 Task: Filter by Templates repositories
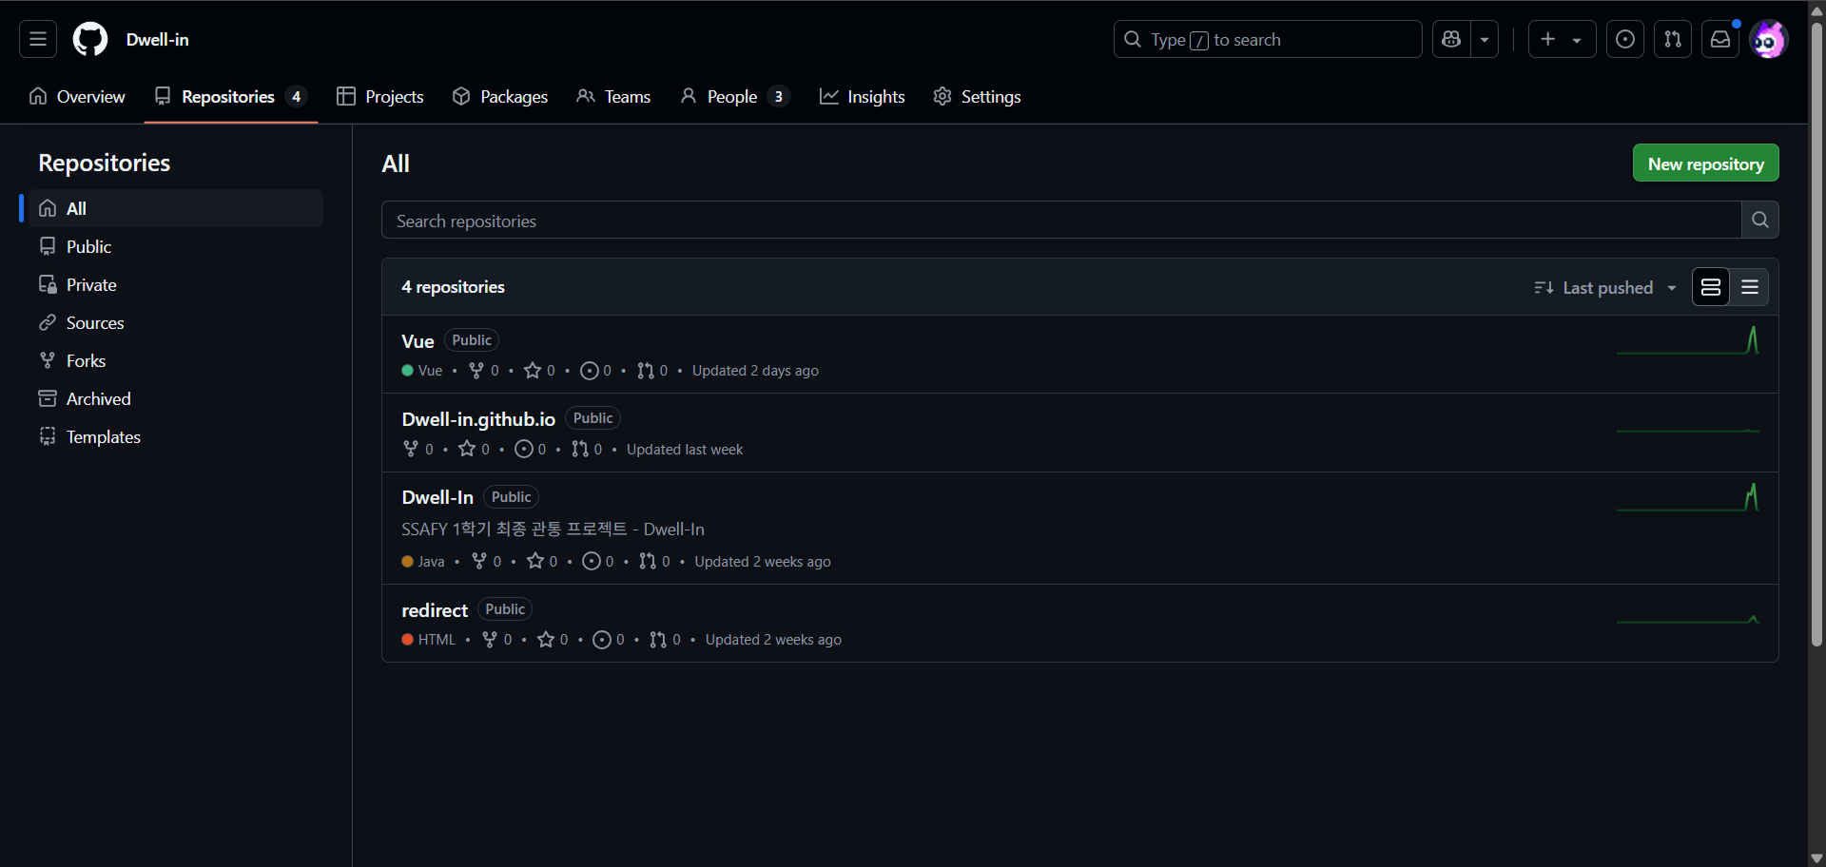coord(176,436)
